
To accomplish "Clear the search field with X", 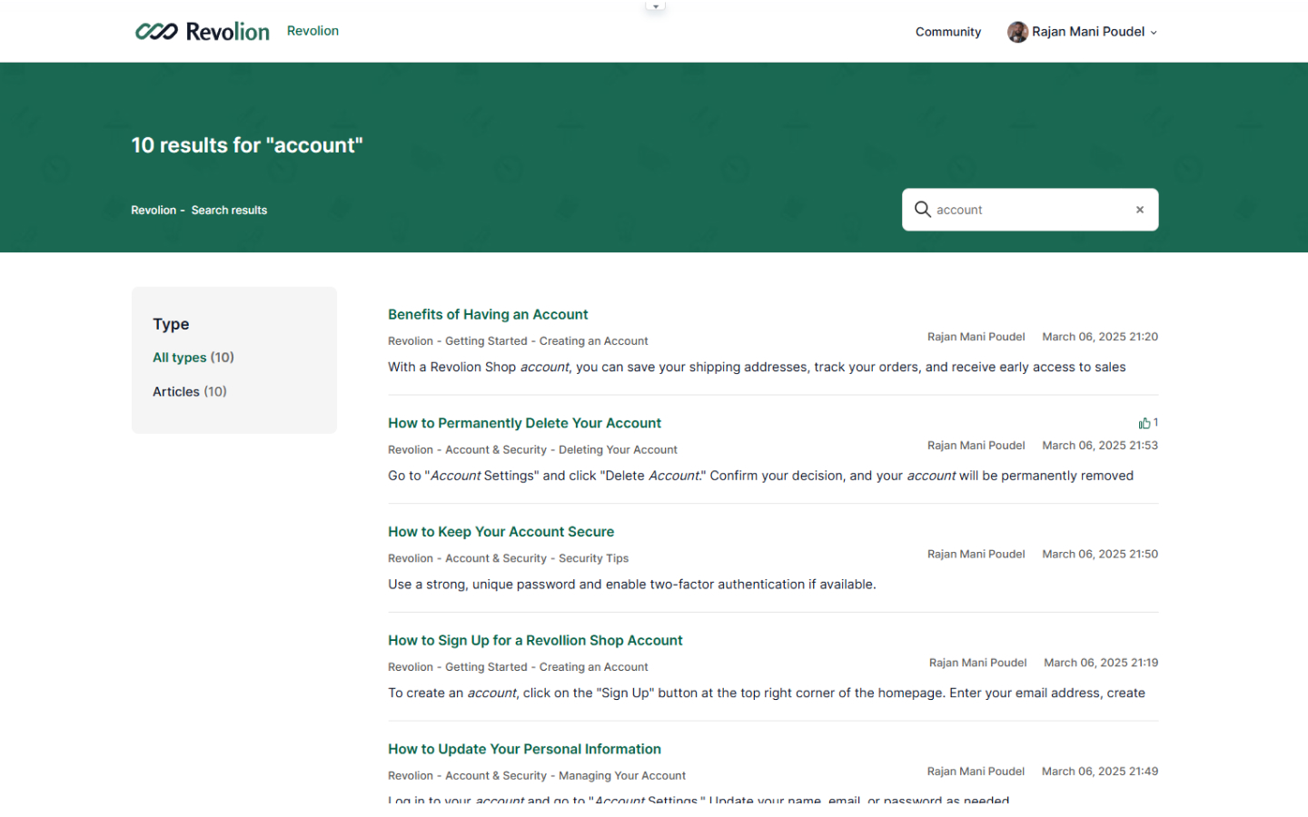I will [x=1139, y=210].
